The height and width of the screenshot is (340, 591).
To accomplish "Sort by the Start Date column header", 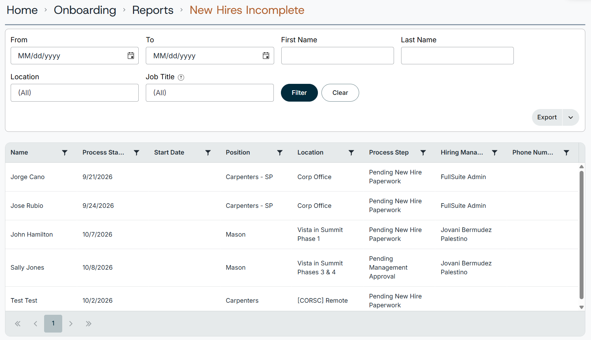I will (x=169, y=152).
